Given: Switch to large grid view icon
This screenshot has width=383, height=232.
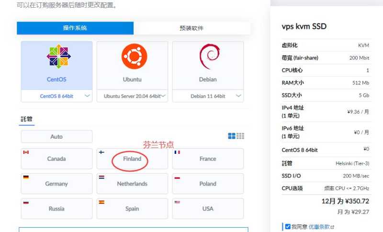Looking at the screenshot, I should click(232, 136).
